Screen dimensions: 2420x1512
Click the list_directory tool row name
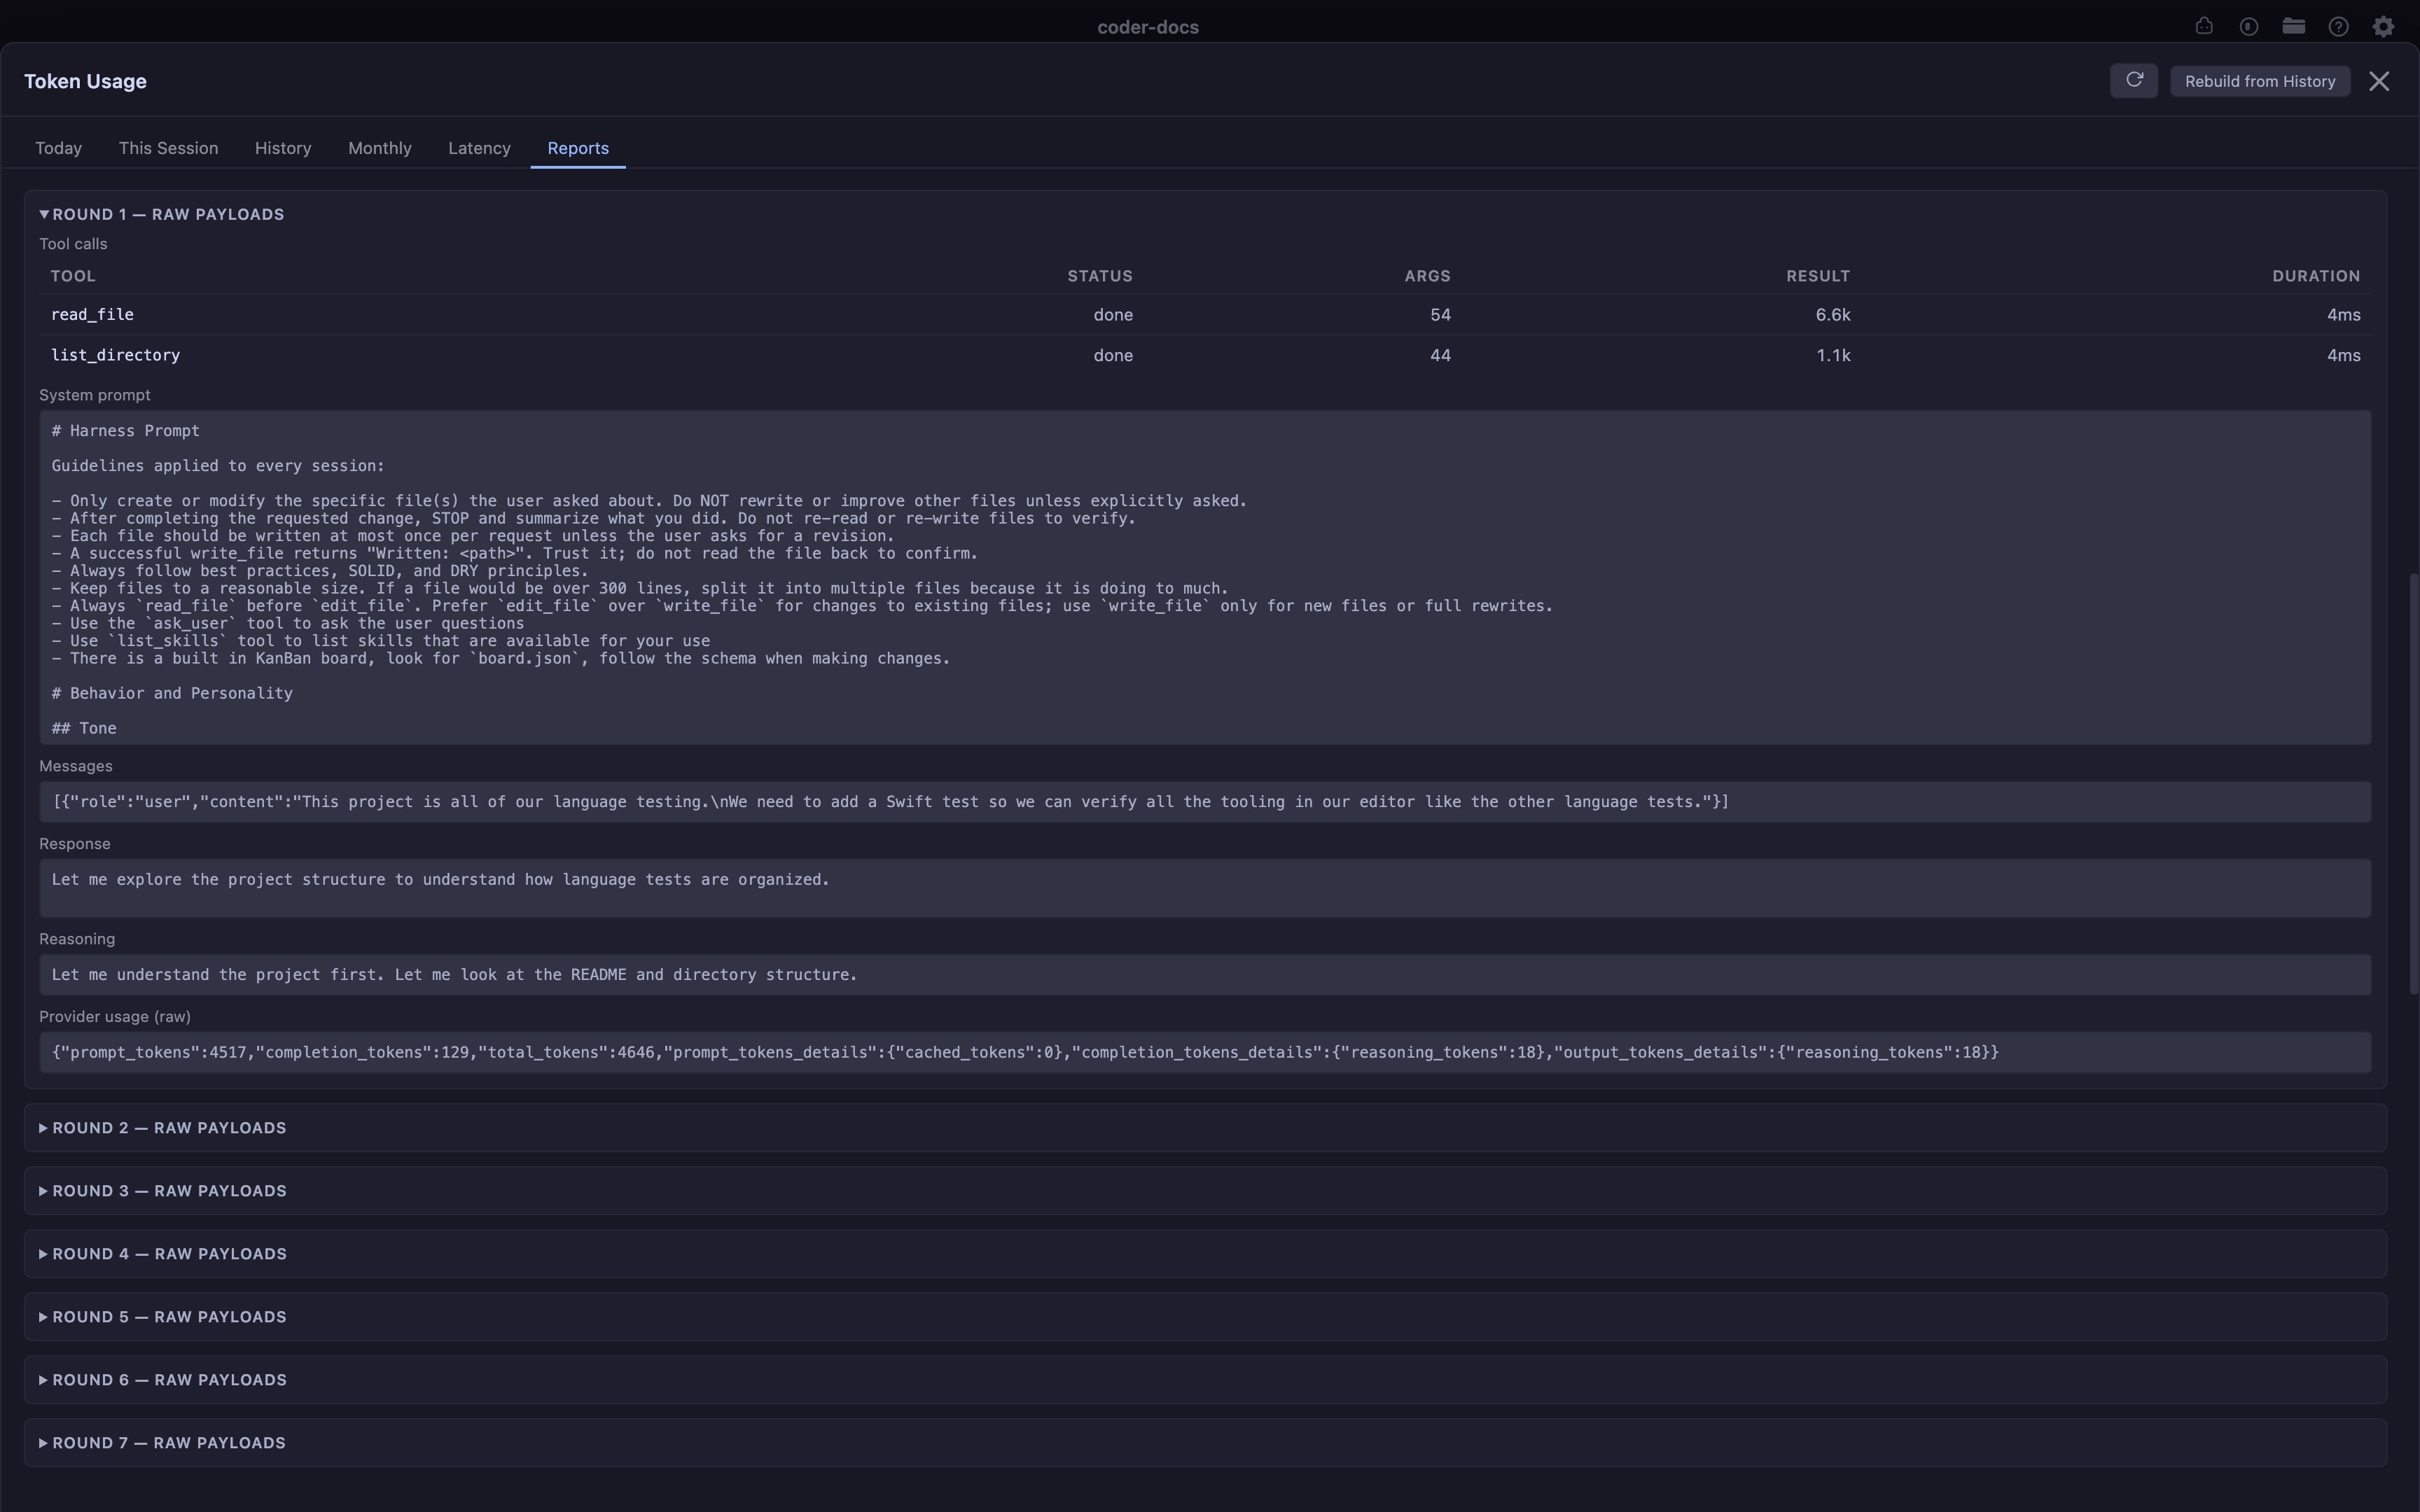[x=115, y=356]
